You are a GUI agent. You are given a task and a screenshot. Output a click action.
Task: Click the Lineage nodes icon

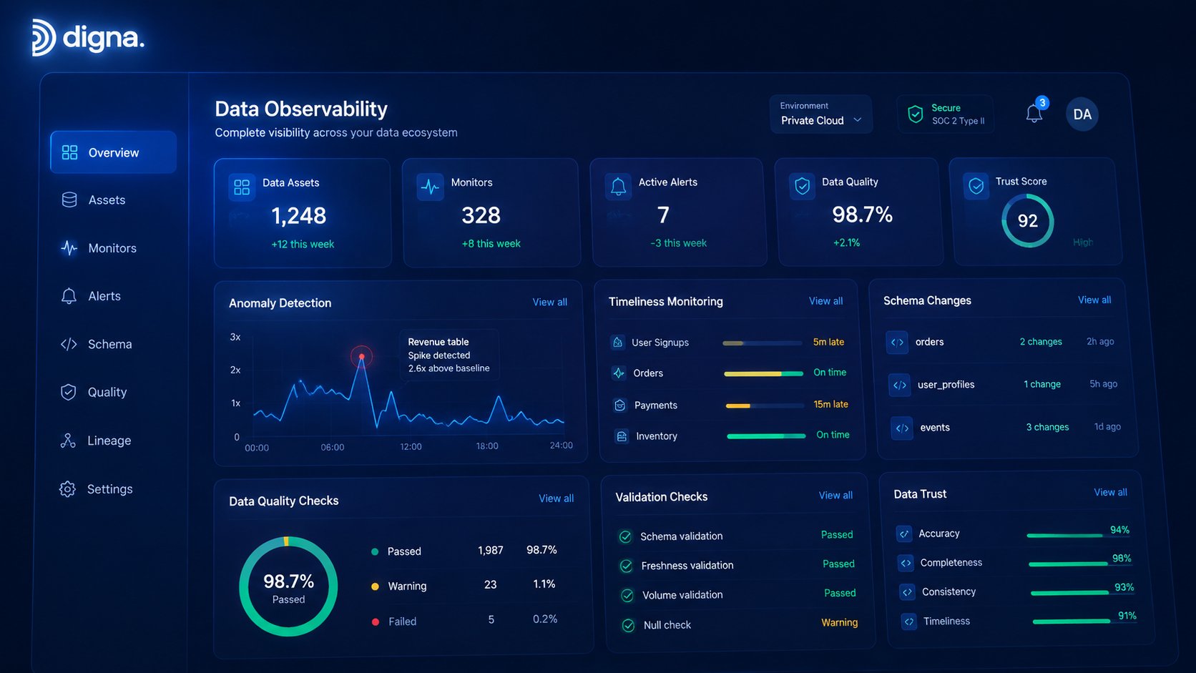pyautogui.click(x=68, y=441)
